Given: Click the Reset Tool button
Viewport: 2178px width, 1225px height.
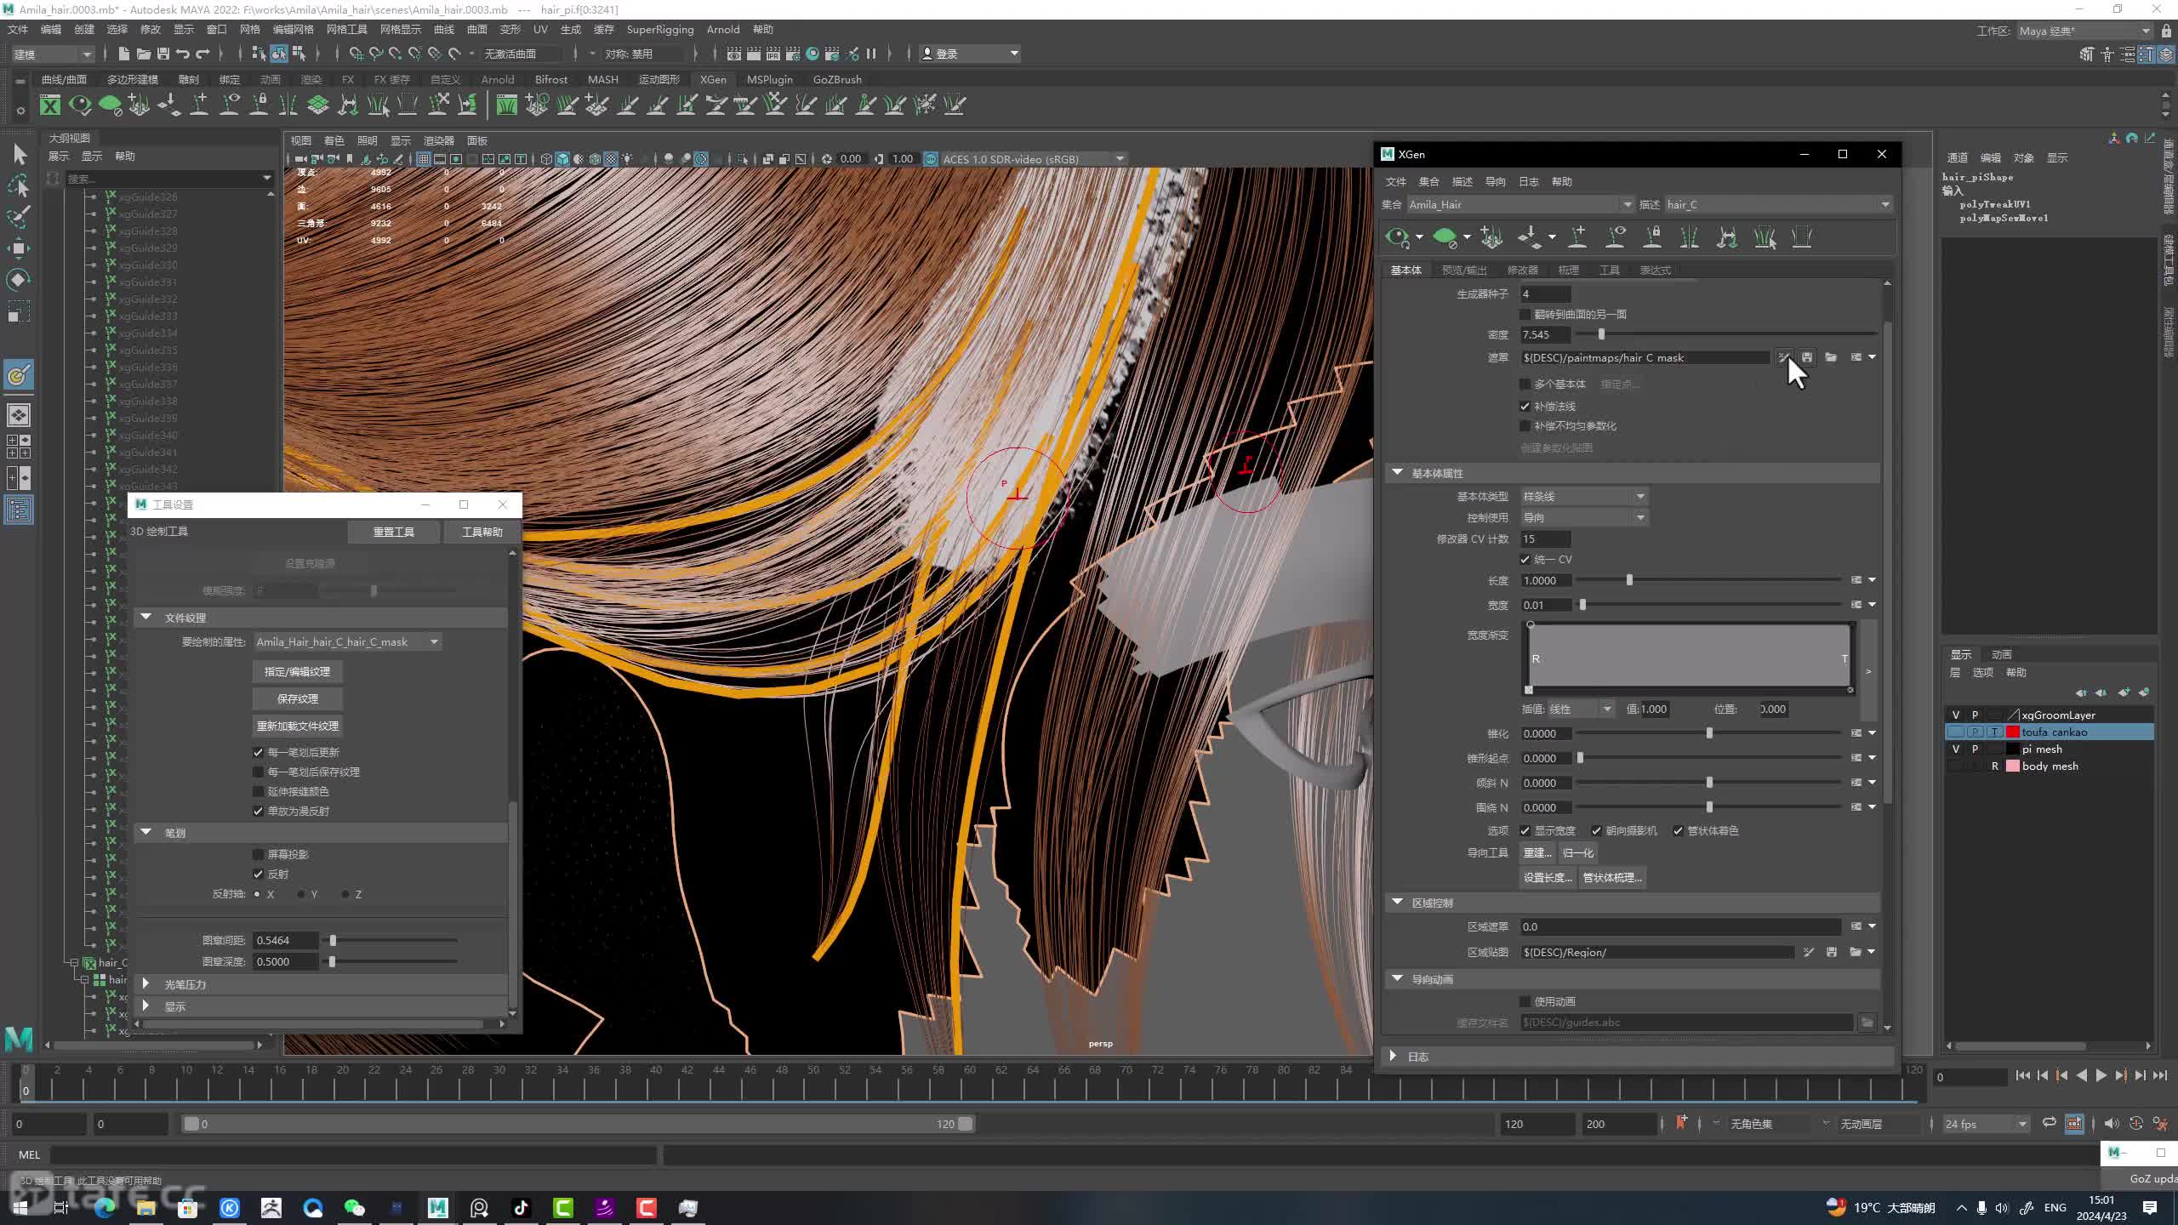Looking at the screenshot, I should (x=394, y=533).
